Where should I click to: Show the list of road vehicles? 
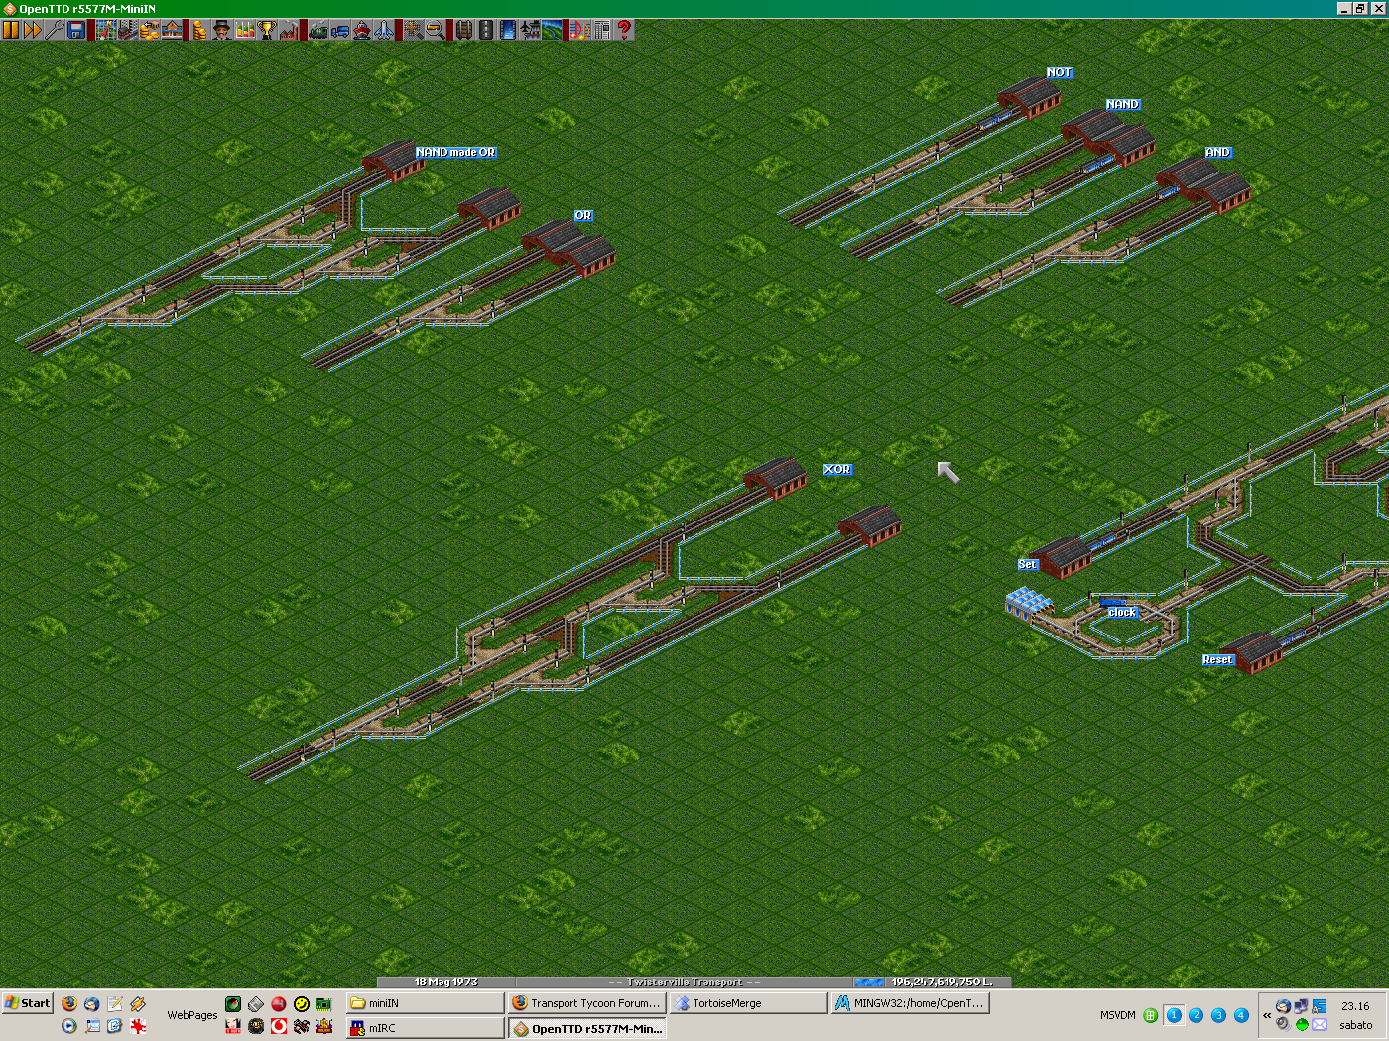[x=339, y=30]
